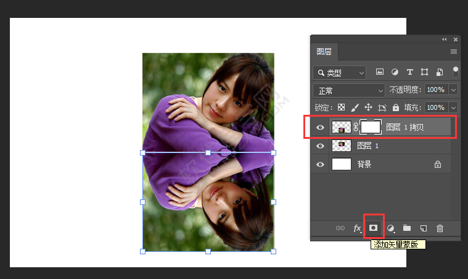Hide the 图层 1 拷贝 layer

(320, 127)
